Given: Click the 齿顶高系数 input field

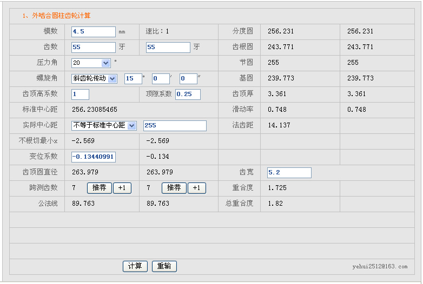Looking at the screenshot, I should pos(80,94).
